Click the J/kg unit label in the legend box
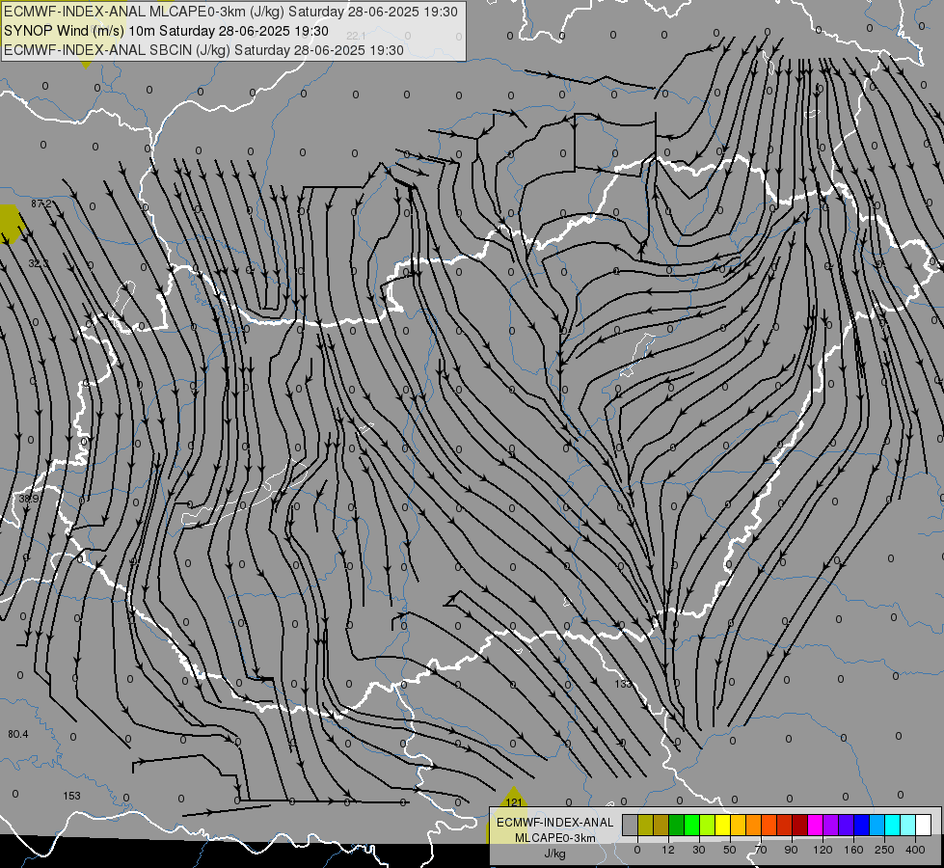The height and width of the screenshot is (868, 944). [x=555, y=854]
